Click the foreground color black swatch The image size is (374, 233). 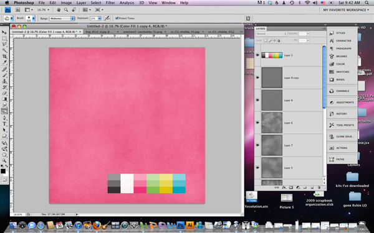point(3,171)
